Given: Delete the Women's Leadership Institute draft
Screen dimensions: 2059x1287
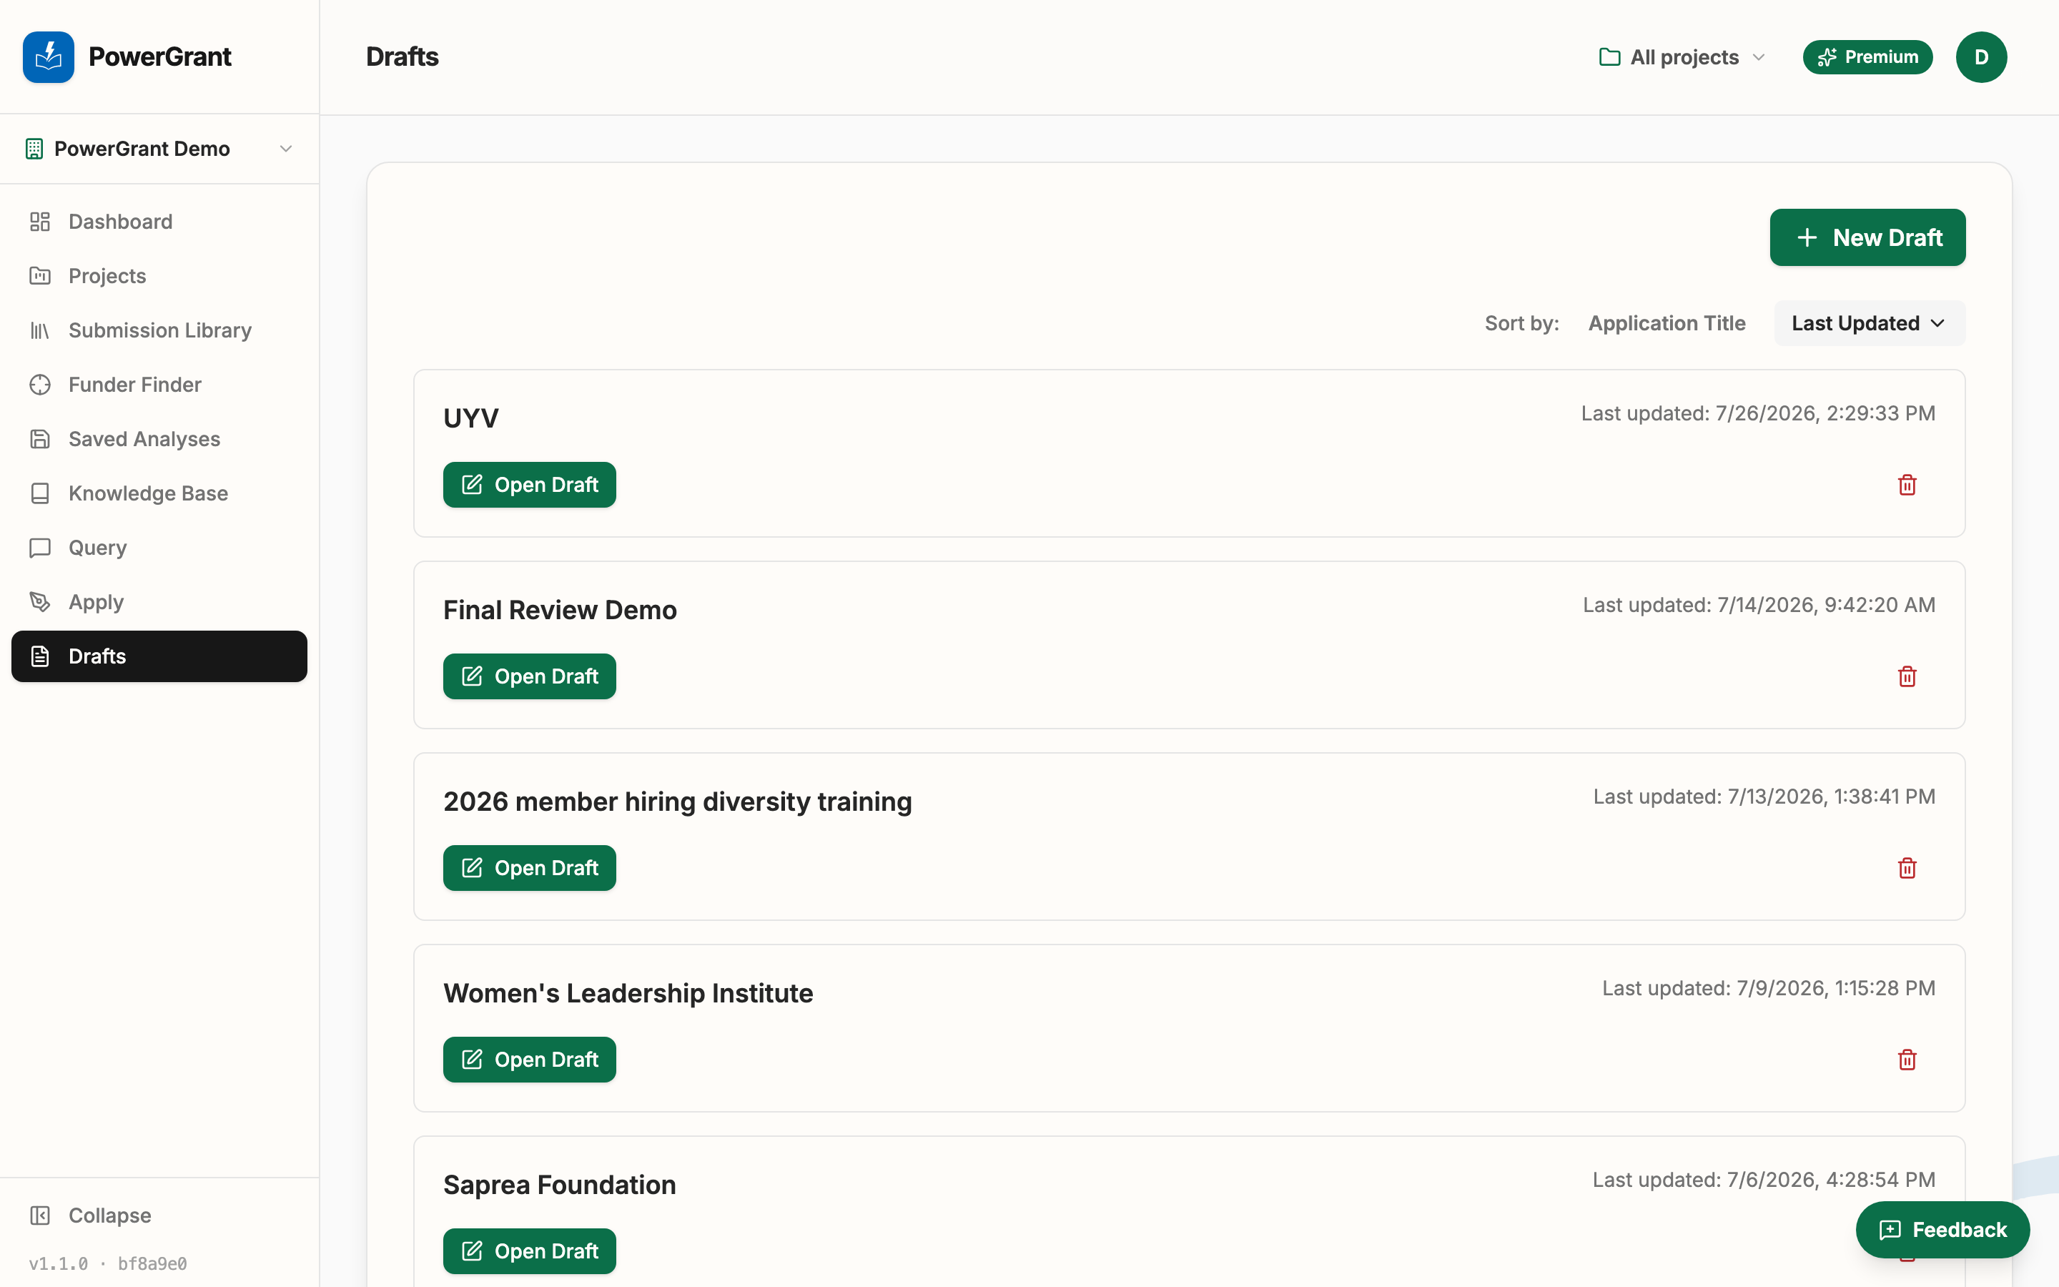Looking at the screenshot, I should click(x=1907, y=1060).
